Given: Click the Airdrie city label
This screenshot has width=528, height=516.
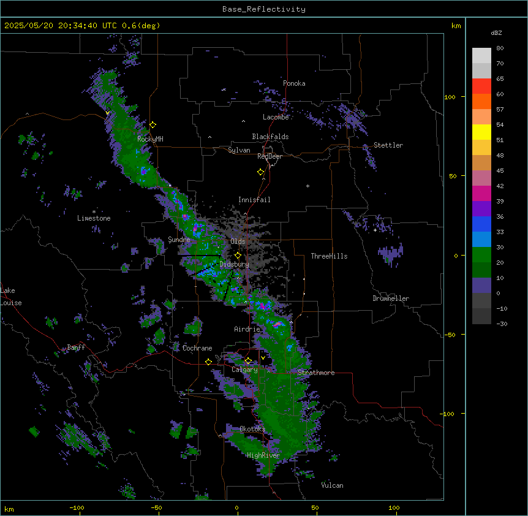Looking at the screenshot, I should pyautogui.click(x=247, y=329).
